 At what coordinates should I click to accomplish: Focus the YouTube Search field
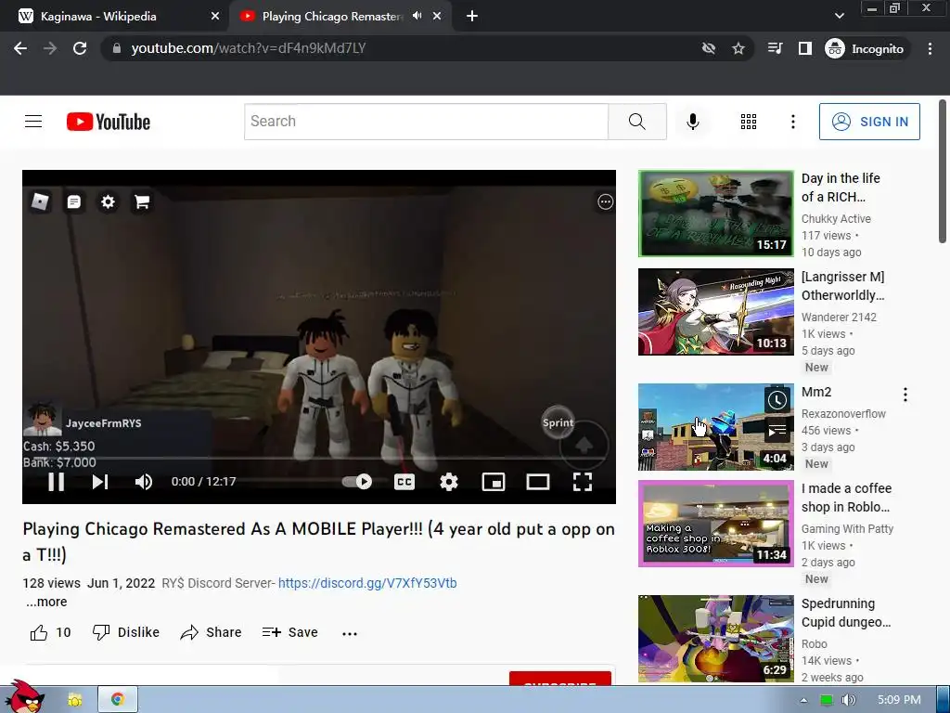[426, 122]
